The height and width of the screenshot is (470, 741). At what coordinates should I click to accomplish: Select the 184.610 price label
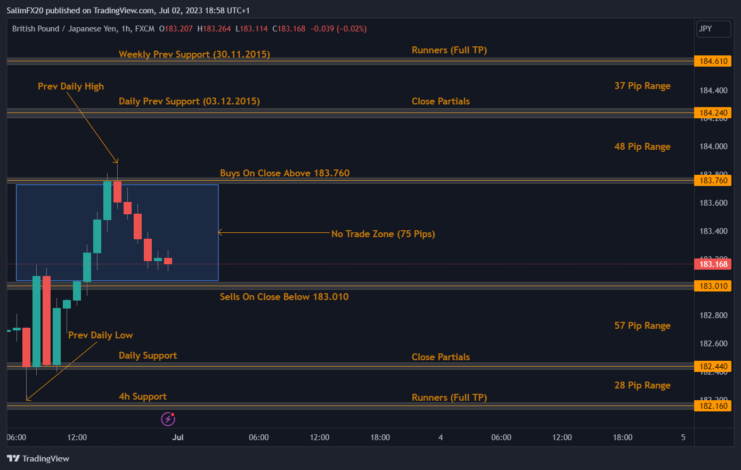click(713, 61)
